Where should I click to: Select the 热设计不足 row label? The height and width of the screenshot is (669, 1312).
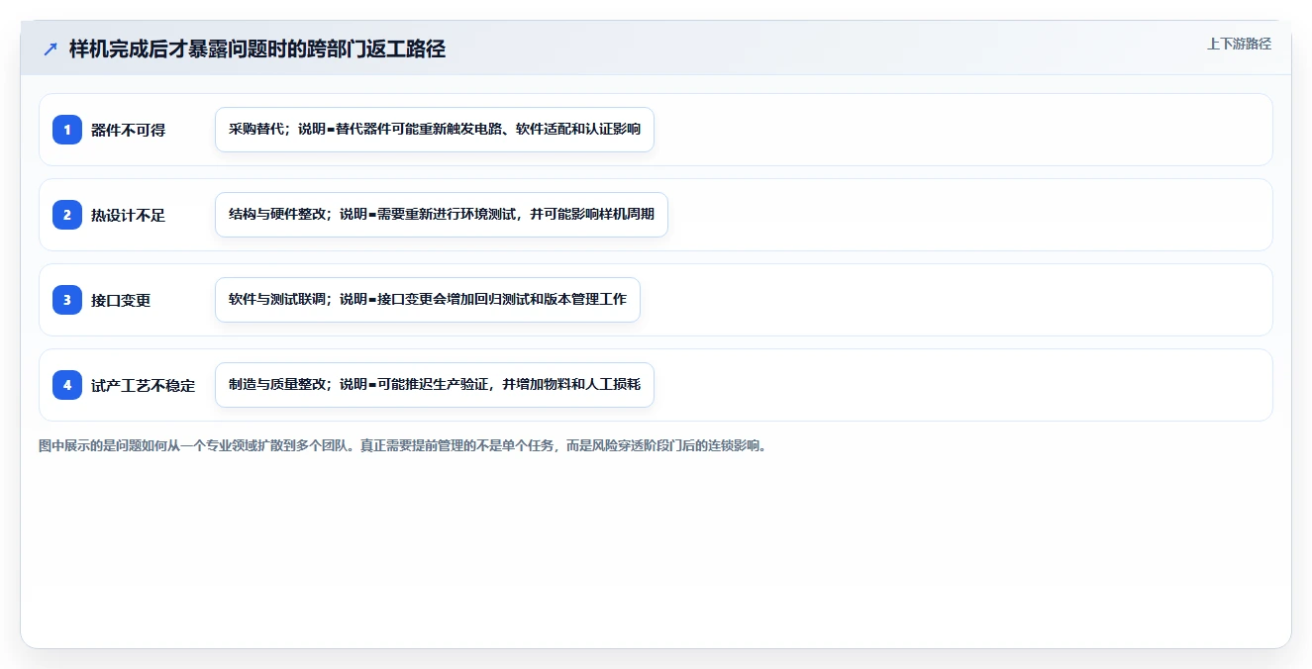click(129, 215)
